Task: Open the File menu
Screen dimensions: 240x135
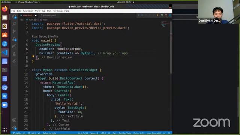Action: coord(13,11)
